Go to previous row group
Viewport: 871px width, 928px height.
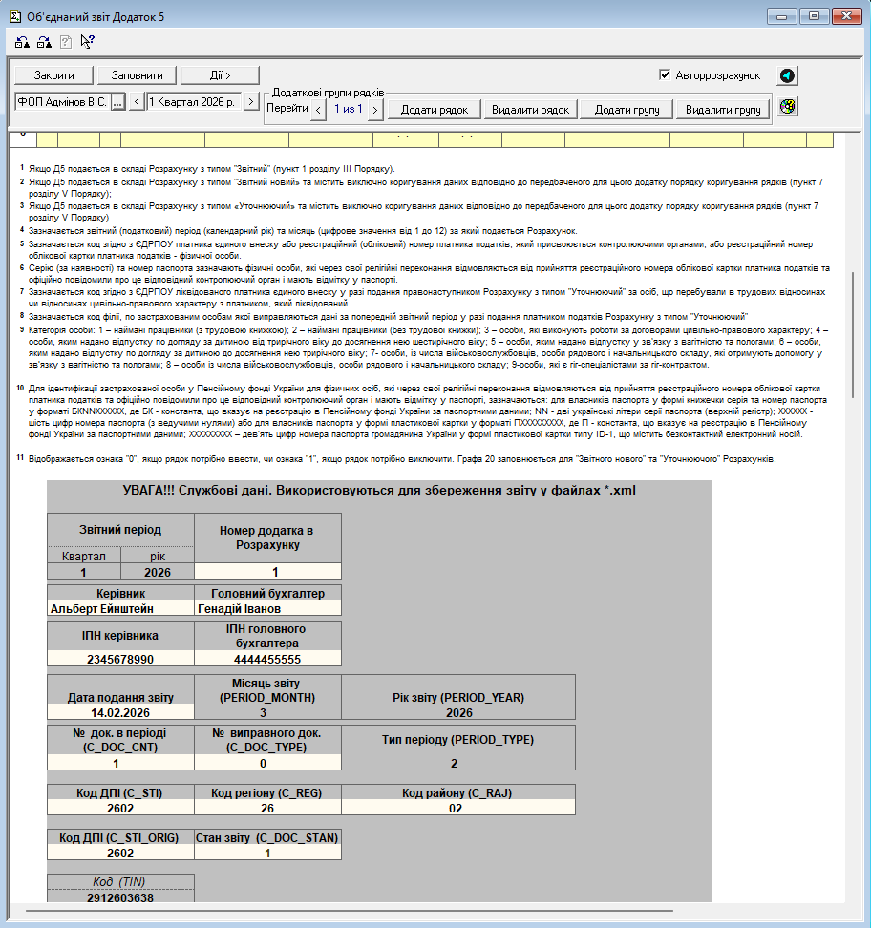tap(319, 110)
